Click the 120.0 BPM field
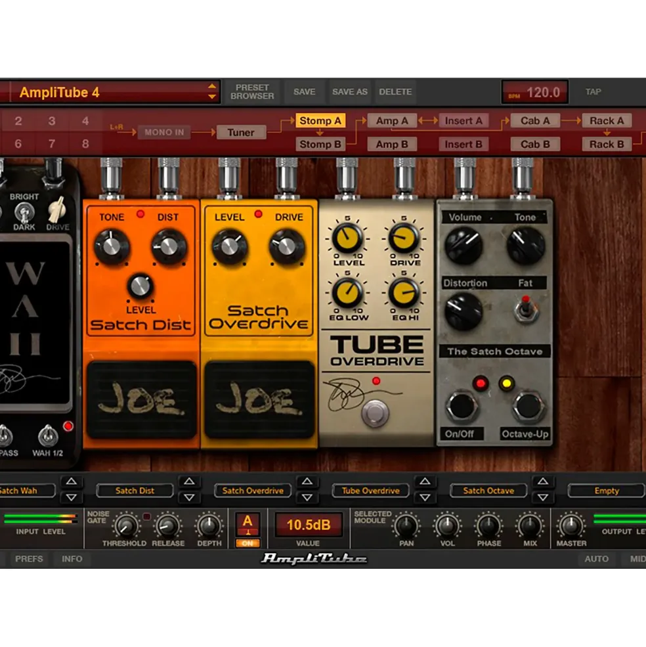Viewport: 646px width, 647px height. pyautogui.click(x=535, y=92)
